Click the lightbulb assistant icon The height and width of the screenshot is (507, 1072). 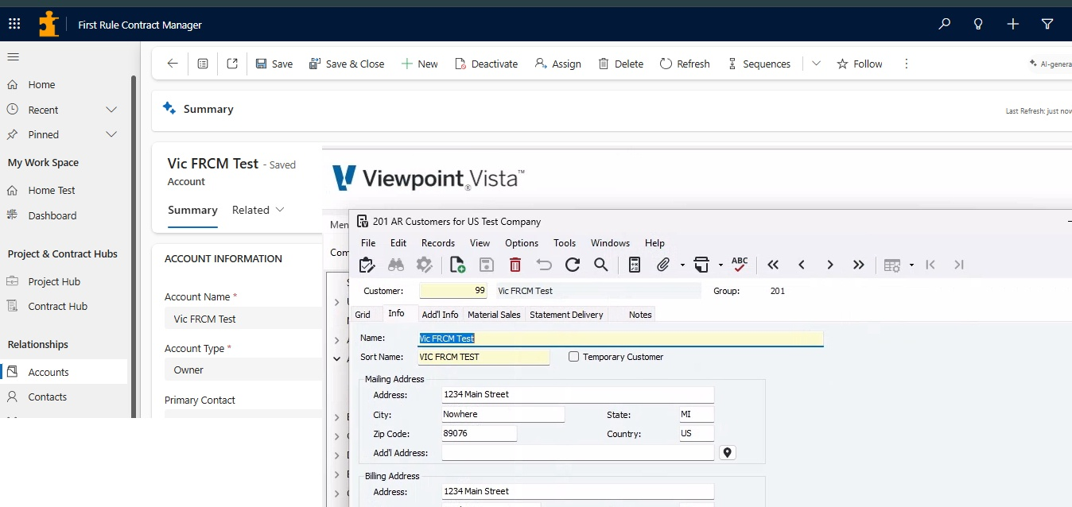979,24
